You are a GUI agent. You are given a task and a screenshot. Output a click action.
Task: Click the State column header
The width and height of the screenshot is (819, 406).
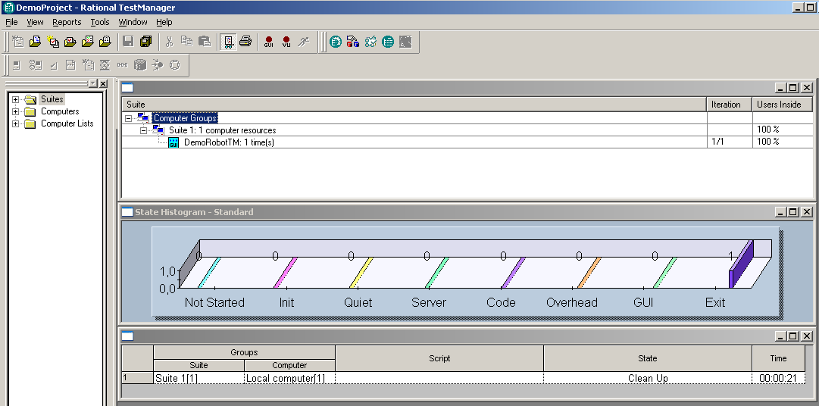[647, 358]
